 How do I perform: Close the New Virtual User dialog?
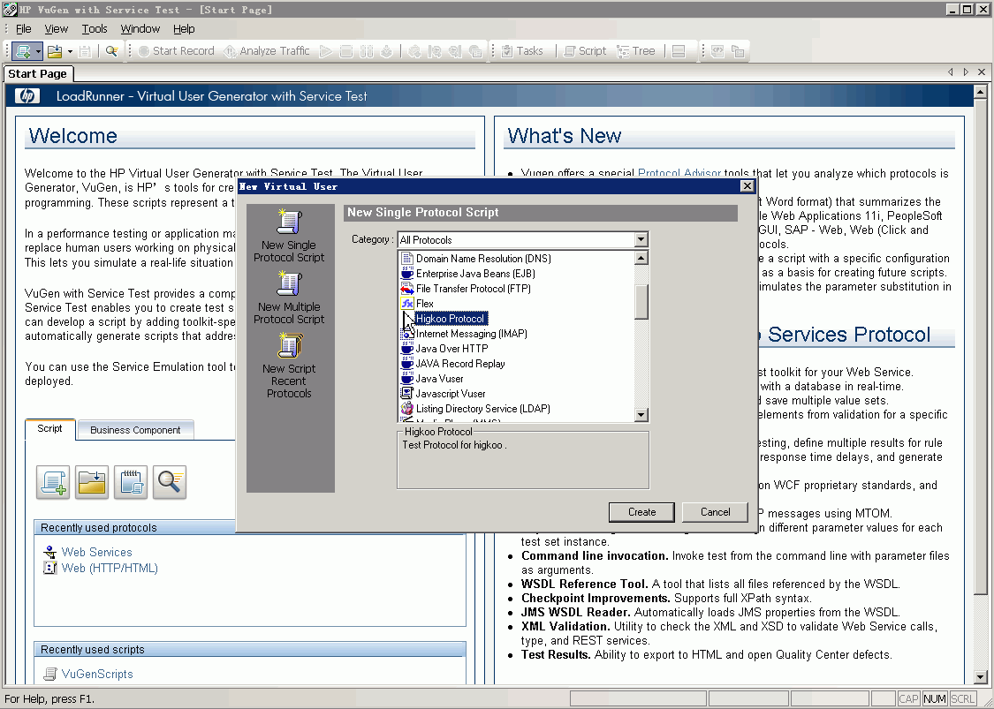pos(747,186)
